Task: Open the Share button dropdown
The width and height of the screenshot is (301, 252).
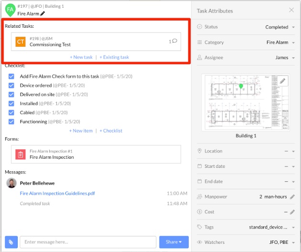Action: pyautogui.click(x=174, y=242)
